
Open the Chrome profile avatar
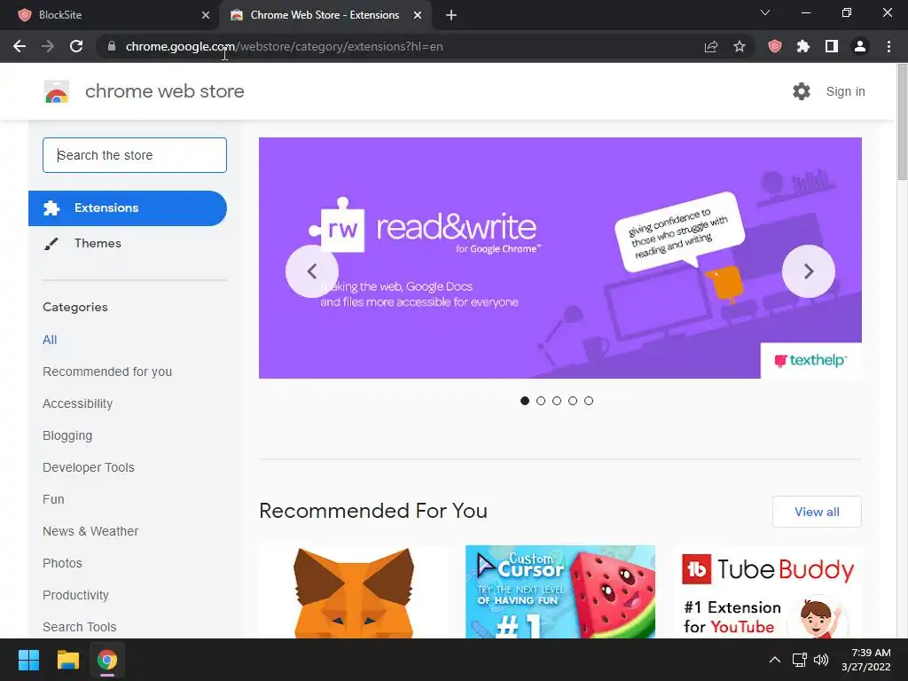tap(860, 46)
